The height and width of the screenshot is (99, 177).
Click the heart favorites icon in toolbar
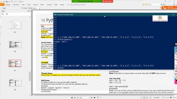144,4
